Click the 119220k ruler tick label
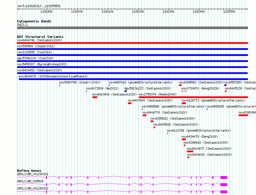 (138, 11)
